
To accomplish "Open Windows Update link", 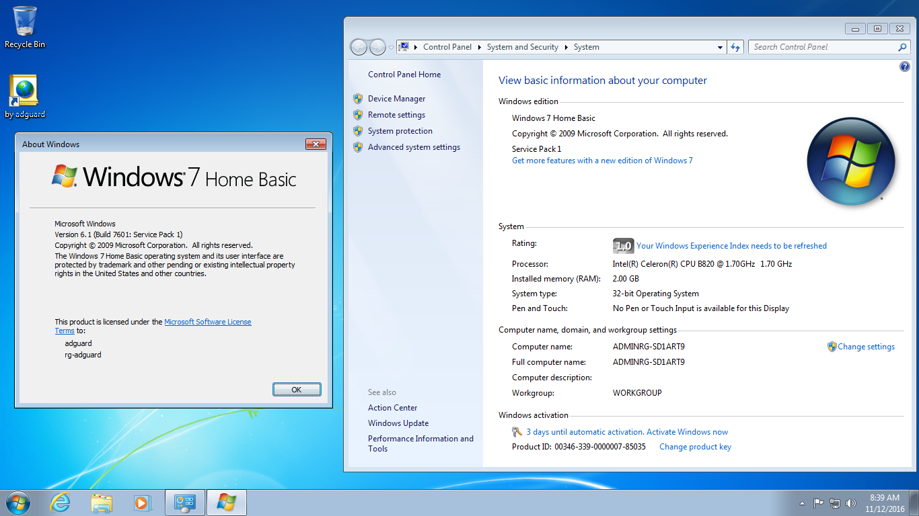I will pos(398,423).
